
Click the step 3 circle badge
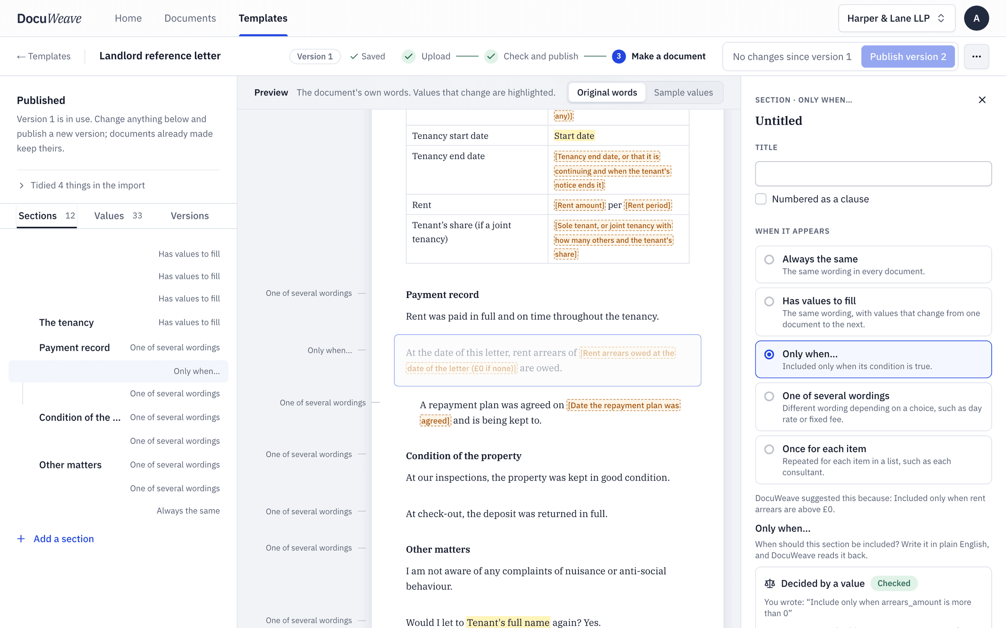pos(619,57)
